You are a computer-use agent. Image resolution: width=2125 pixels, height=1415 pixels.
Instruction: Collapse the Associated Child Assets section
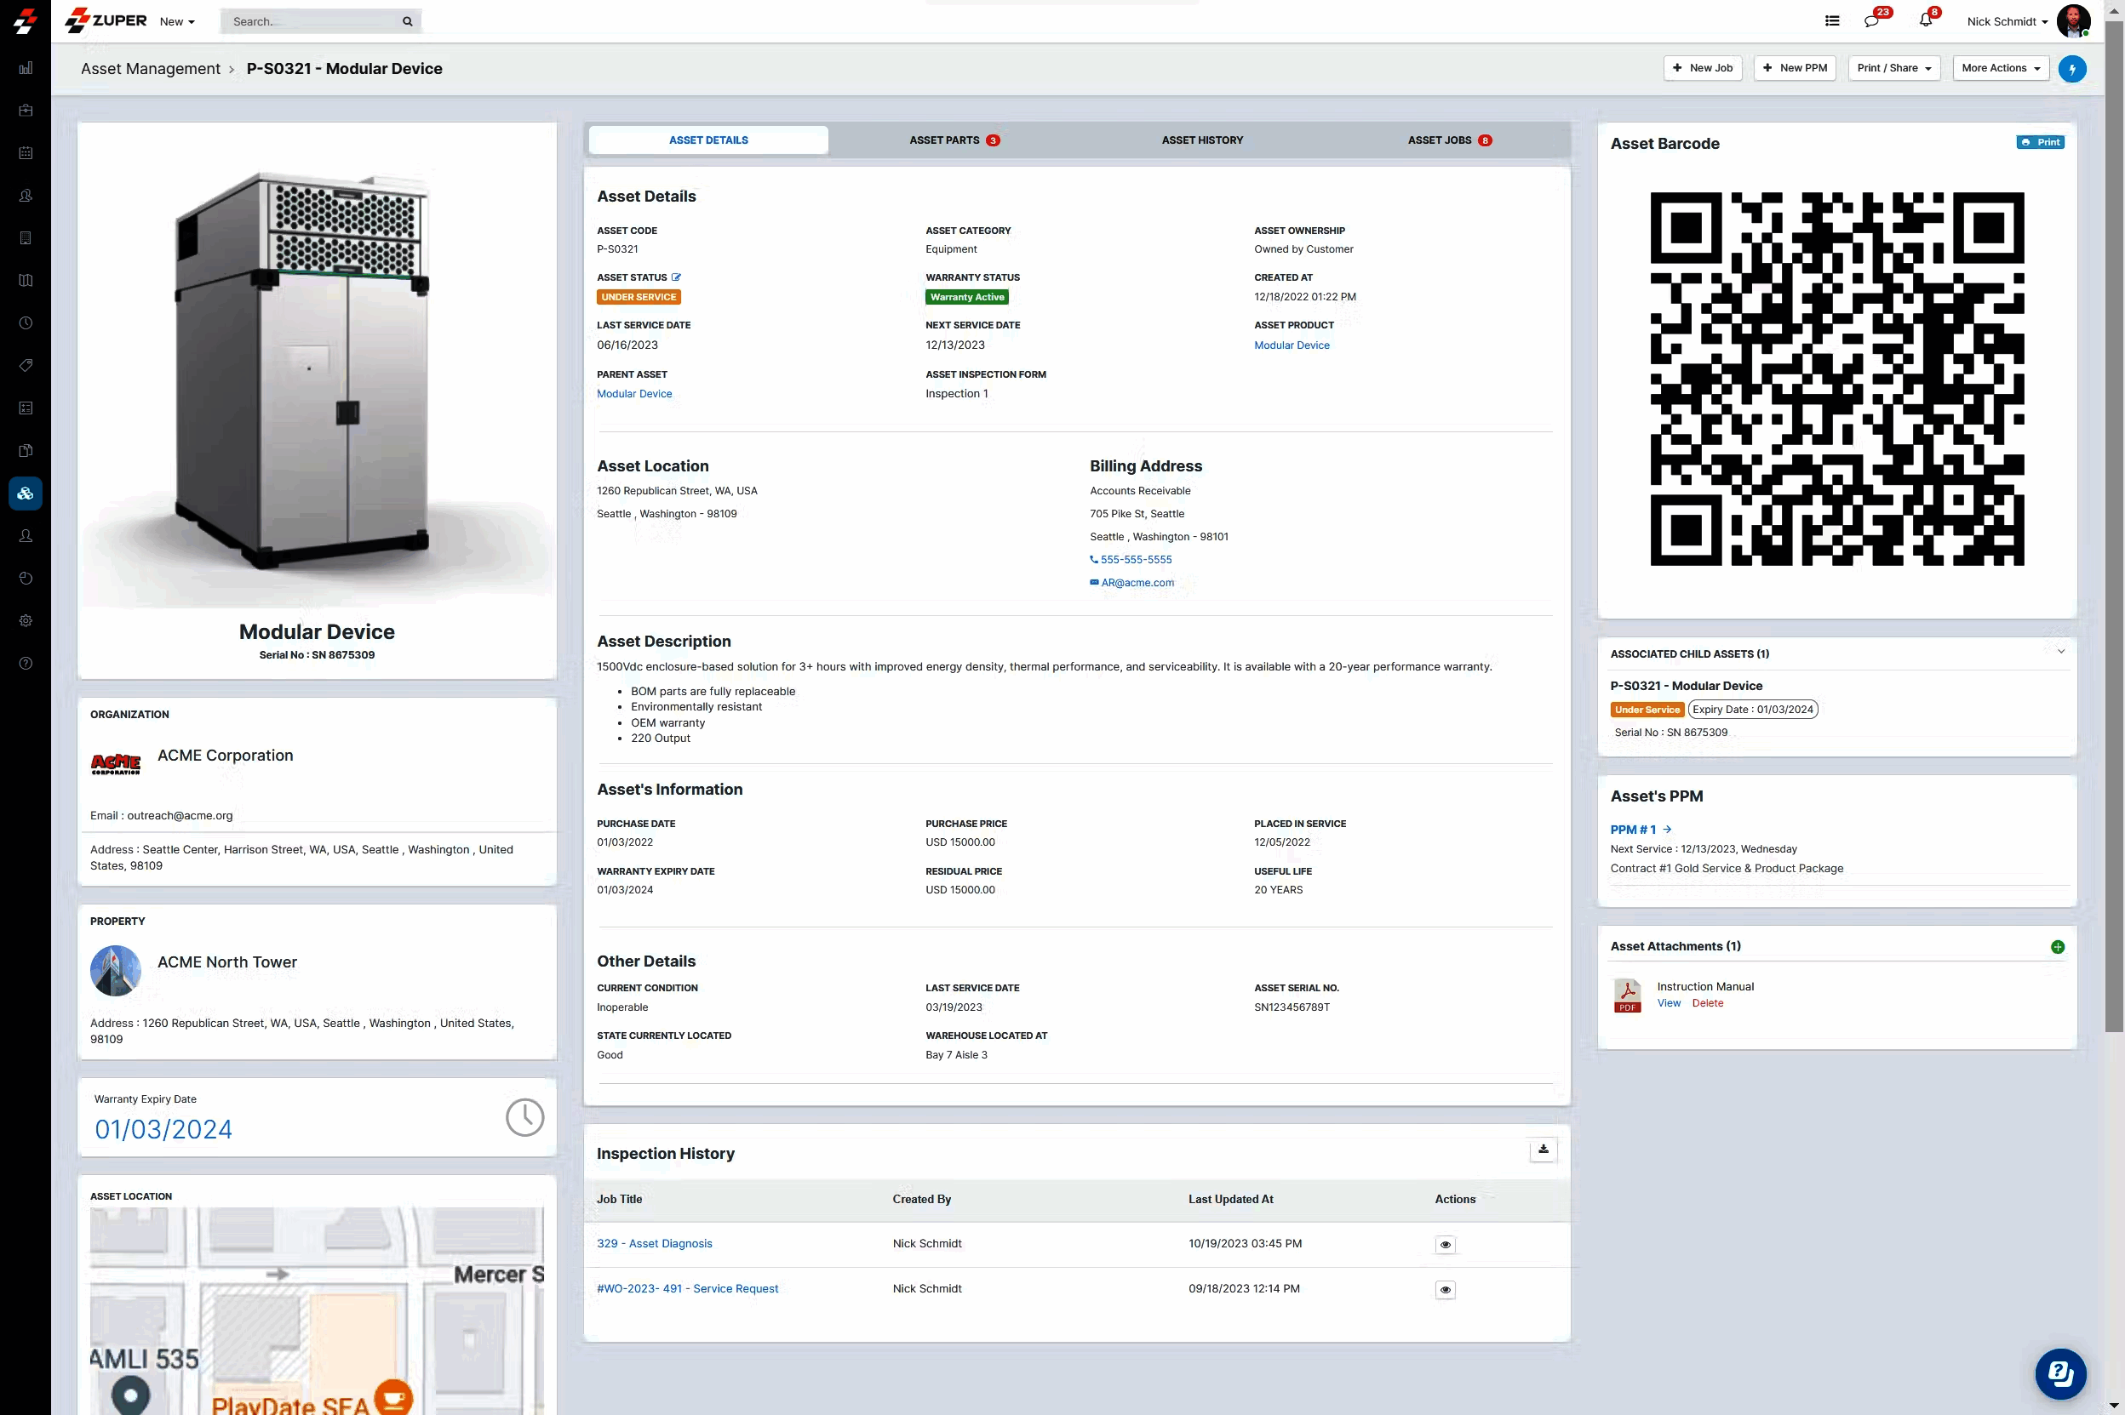[2060, 652]
